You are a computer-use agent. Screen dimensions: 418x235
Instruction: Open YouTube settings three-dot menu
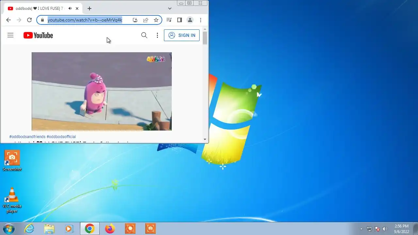pos(157,35)
